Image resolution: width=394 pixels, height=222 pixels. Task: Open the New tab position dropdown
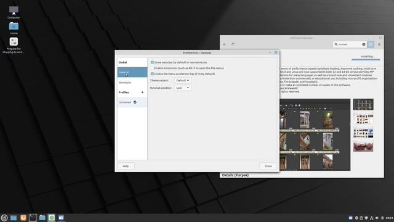click(183, 88)
